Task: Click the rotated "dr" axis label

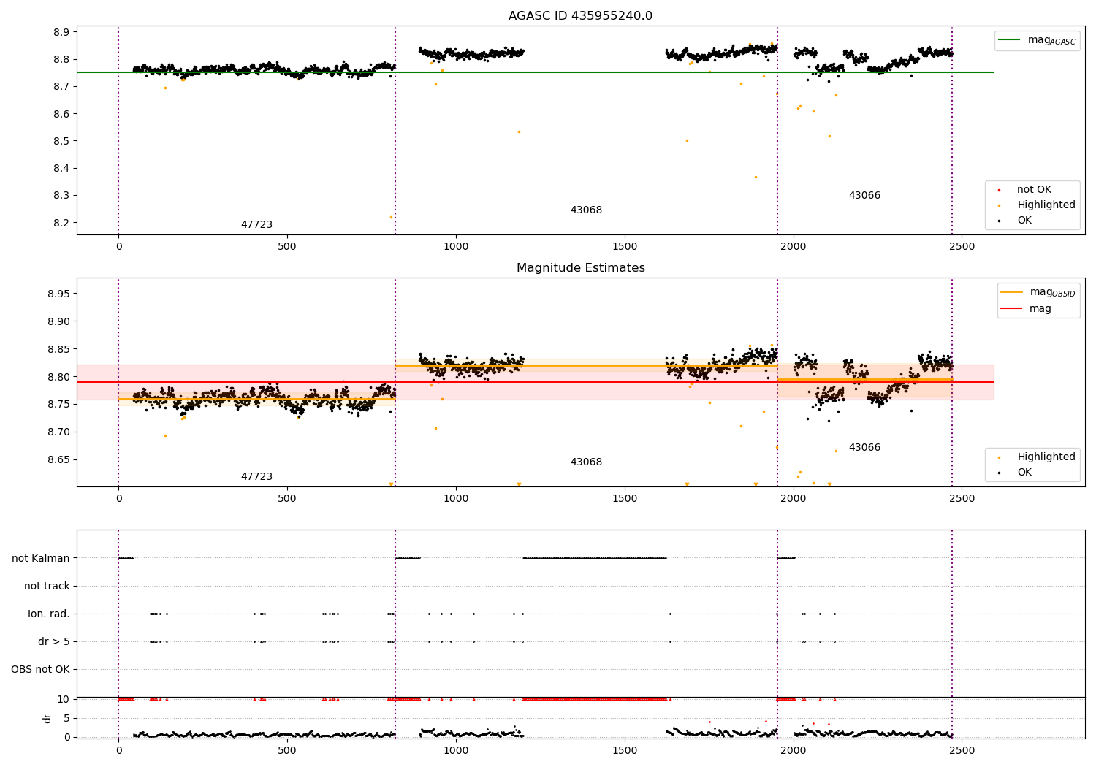Action: 47,719
